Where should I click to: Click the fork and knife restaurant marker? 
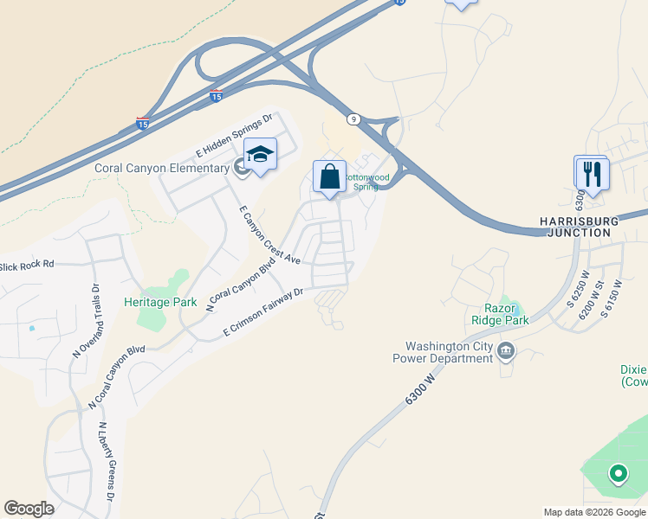593,175
